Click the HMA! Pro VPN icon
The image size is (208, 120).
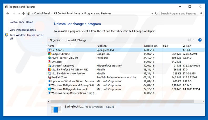coord(49,58)
